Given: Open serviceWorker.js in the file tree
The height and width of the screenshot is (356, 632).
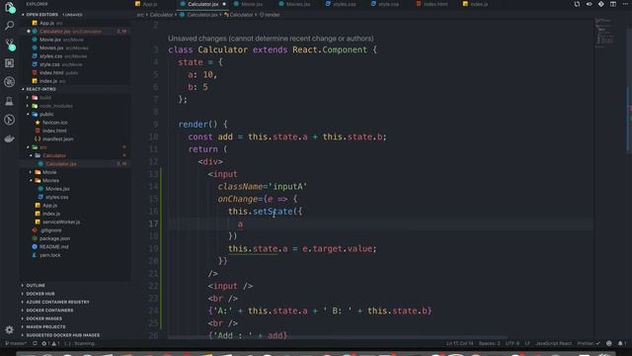Looking at the screenshot, I should [x=61, y=222].
